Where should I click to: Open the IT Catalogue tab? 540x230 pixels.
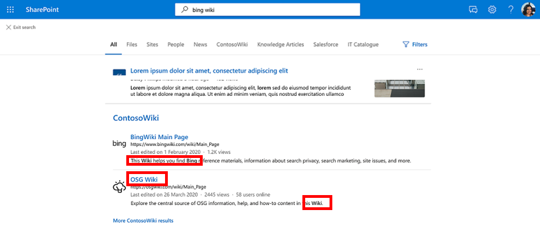tap(363, 44)
